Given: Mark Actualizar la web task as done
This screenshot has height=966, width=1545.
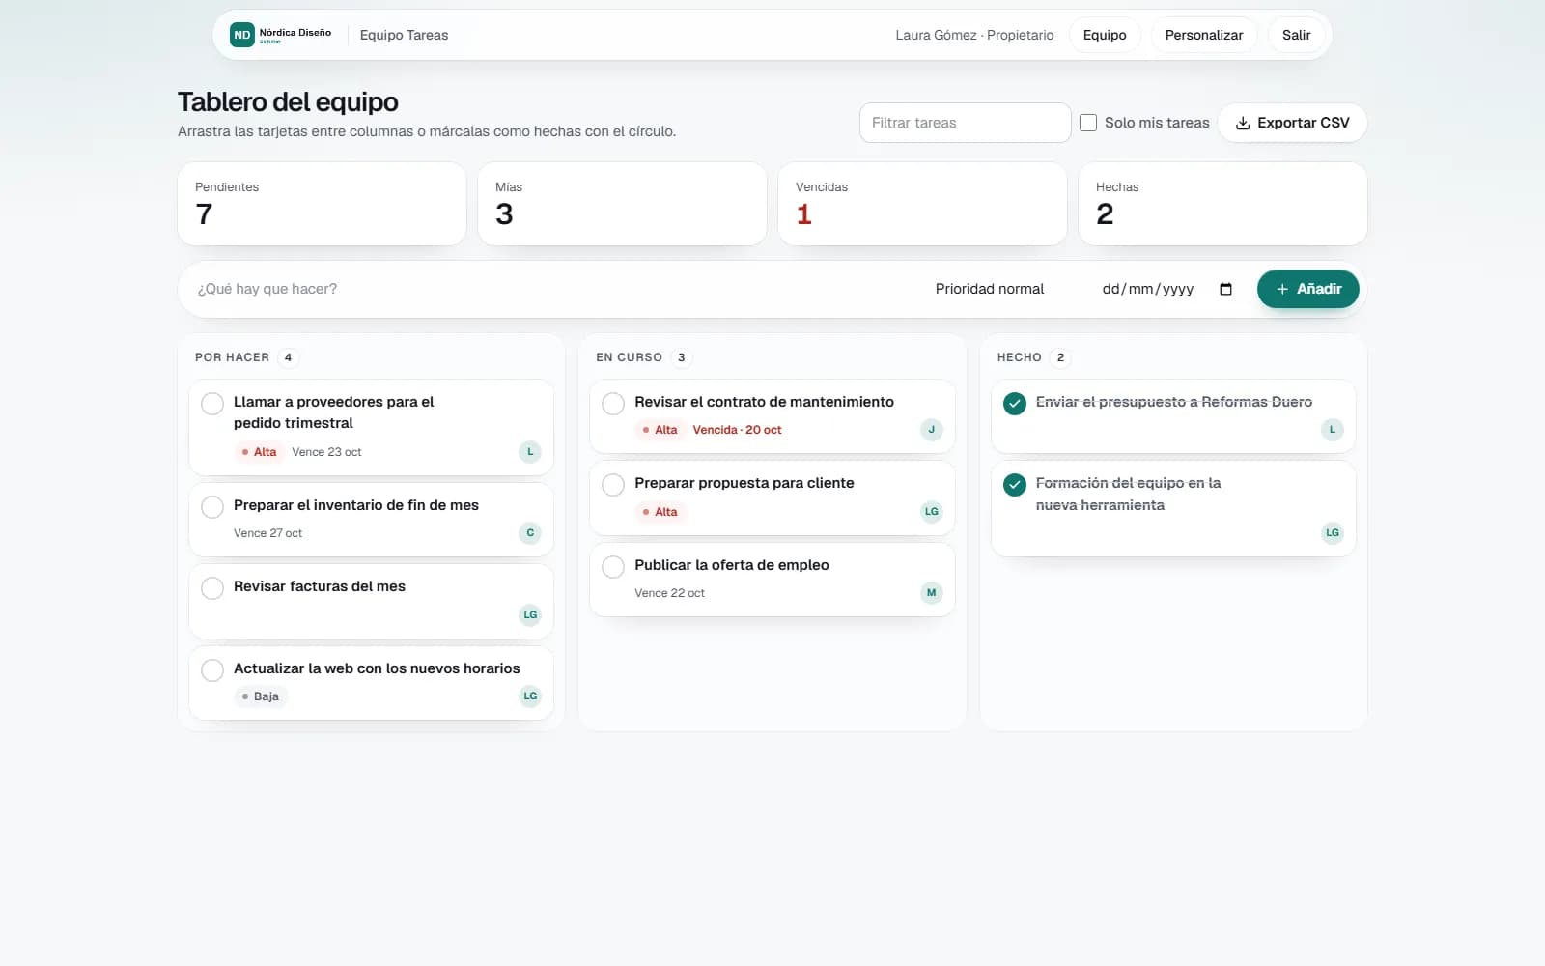Looking at the screenshot, I should pos(212,670).
